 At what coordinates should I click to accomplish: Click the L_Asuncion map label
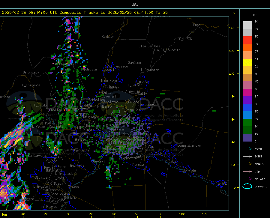[150, 70]
